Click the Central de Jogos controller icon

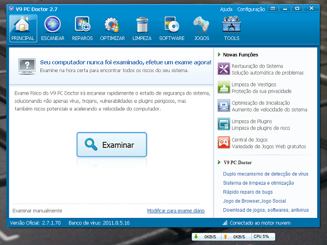click(224, 142)
